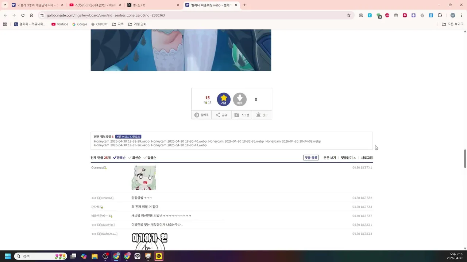Image resolution: width=467 pixels, height=262 pixels.
Task: Open attachment Honeycam 2026-04-30 18-36-43.webp
Action: [x=179, y=145]
